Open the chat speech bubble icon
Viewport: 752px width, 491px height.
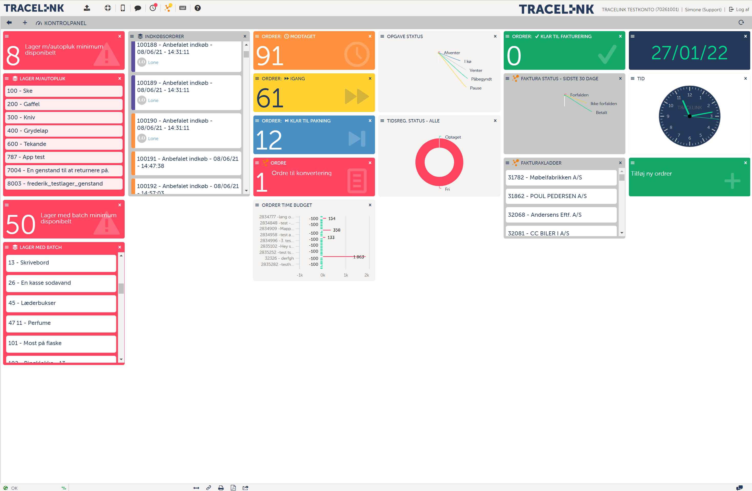tap(137, 8)
